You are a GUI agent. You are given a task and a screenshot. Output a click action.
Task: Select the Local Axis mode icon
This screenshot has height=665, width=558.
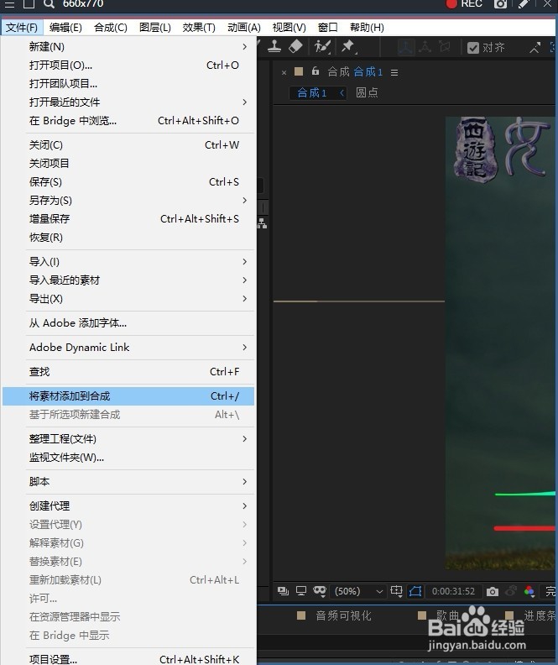[405, 47]
